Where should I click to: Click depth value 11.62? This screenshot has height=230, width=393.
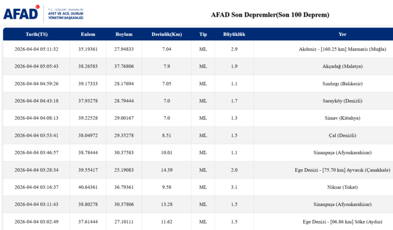coord(167,222)
